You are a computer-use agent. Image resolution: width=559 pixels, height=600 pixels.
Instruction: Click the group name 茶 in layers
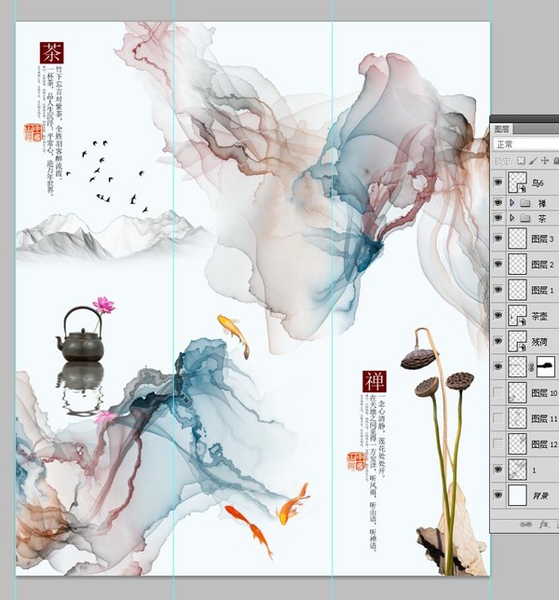[x=542, y=219]
